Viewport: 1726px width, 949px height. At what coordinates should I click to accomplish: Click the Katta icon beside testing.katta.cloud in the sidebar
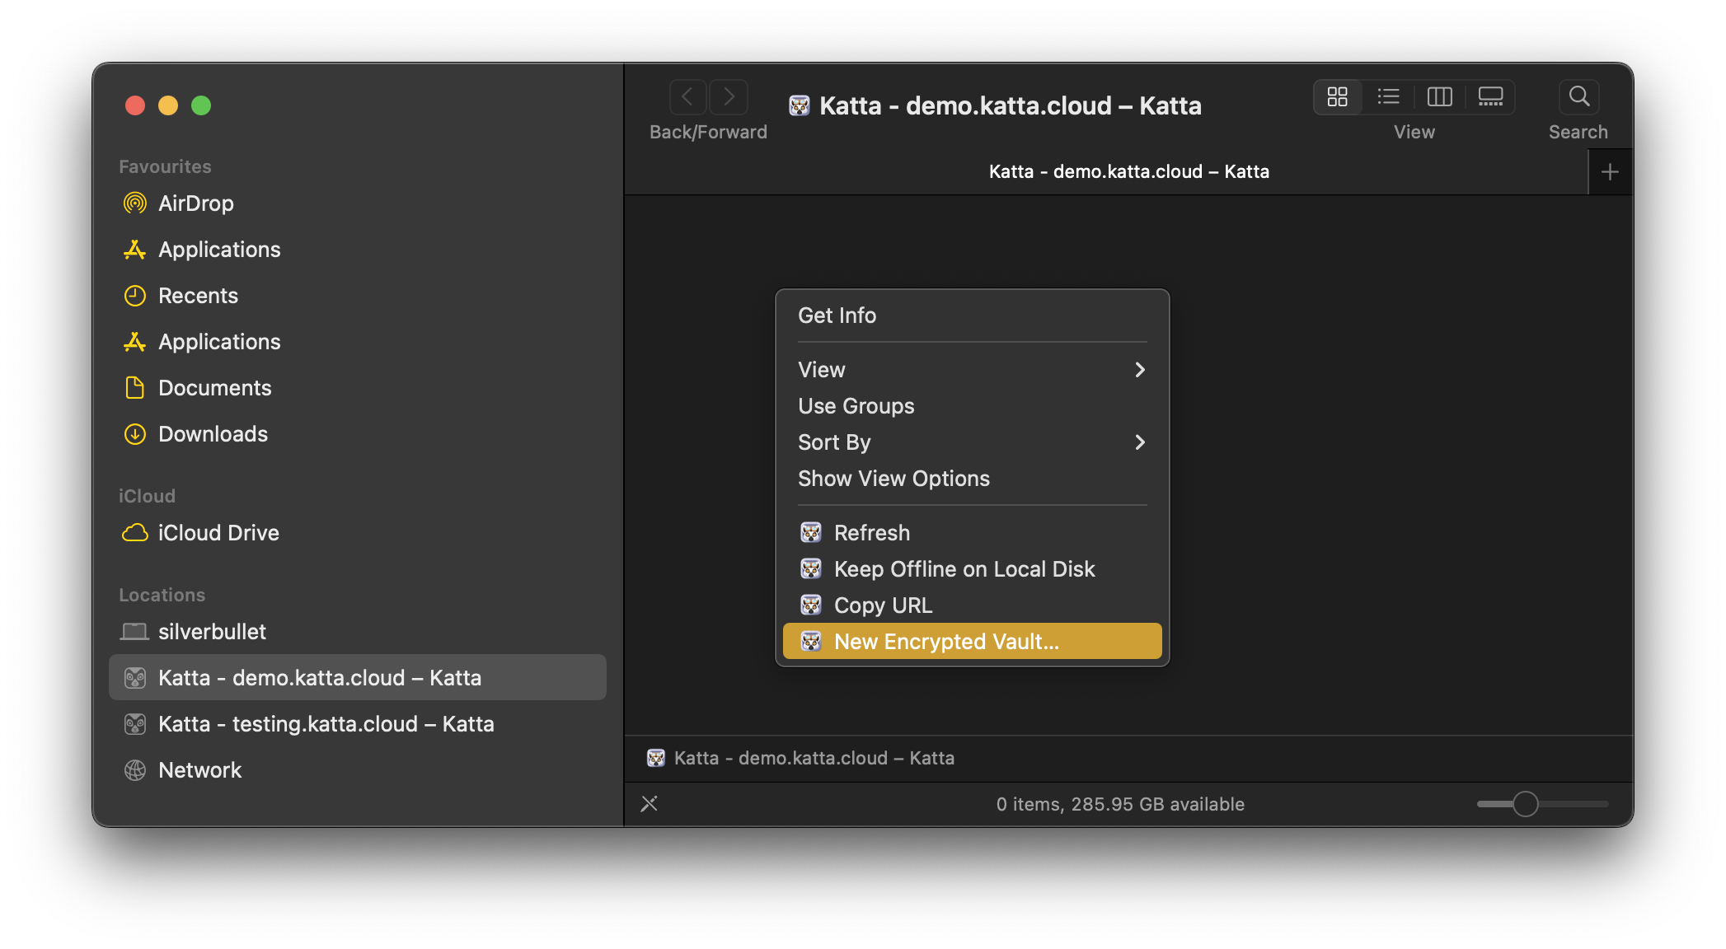pos(134,724)
